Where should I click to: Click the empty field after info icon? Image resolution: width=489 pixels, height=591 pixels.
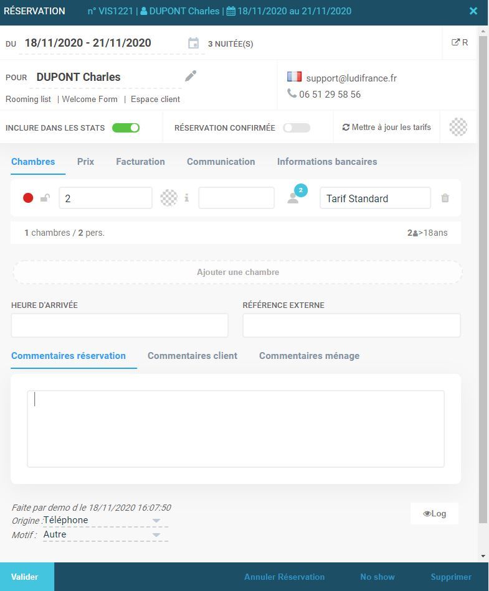[236, 198]
